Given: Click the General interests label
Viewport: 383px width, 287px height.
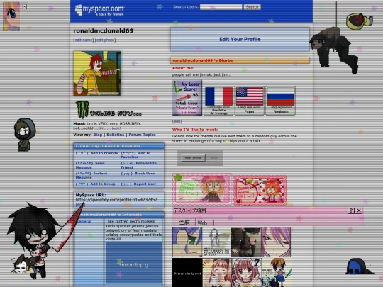Looking at the screenshot, I should click(x=84, y=221).
